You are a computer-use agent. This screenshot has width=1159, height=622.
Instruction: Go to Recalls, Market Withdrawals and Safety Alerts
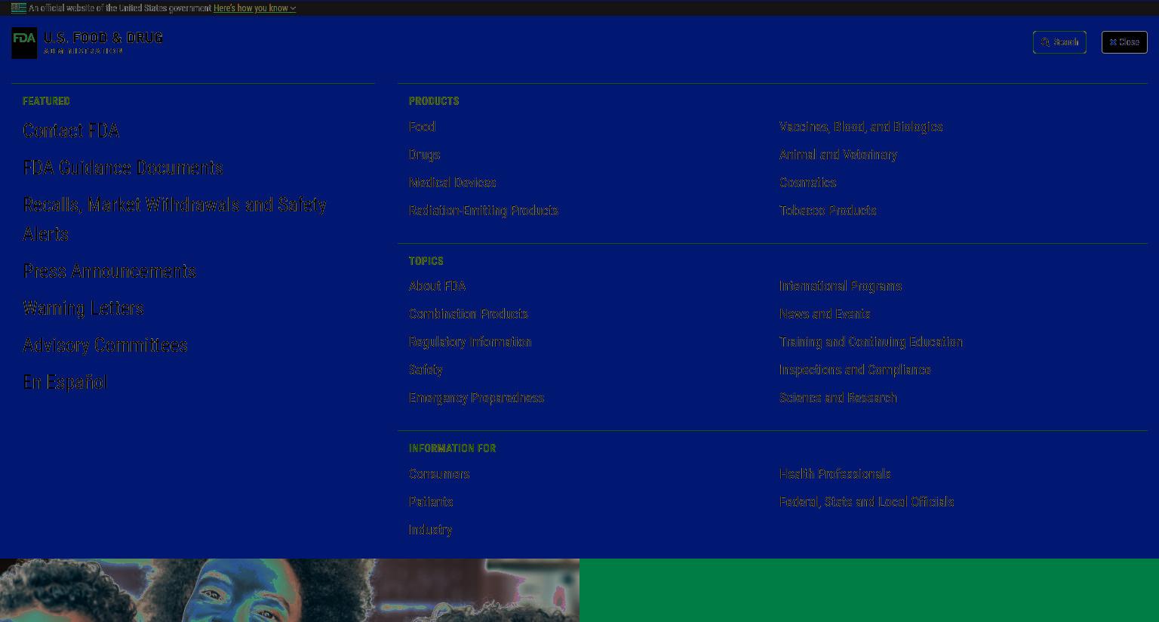pos(174,220)
